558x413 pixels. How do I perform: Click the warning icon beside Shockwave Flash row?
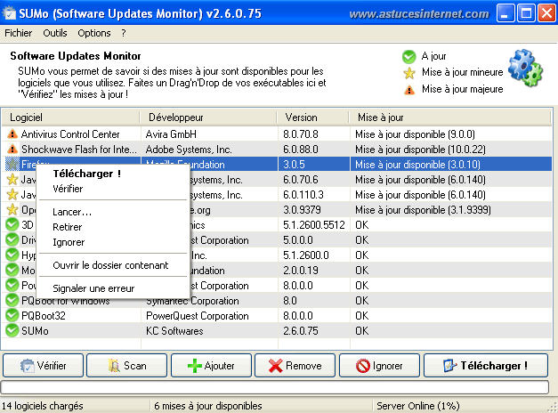(12, 150)
